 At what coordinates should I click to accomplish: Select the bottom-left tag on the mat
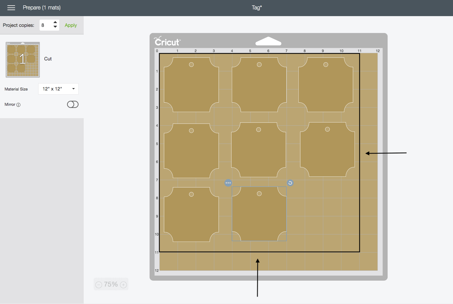pyautogui.click(x=191, y=215)
